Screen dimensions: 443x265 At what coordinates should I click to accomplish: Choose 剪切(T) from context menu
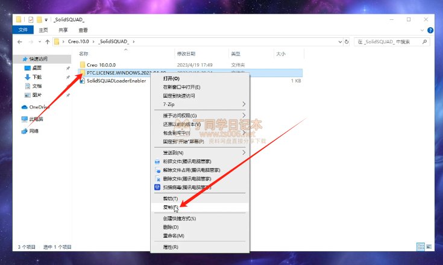[x=200, y=199]
